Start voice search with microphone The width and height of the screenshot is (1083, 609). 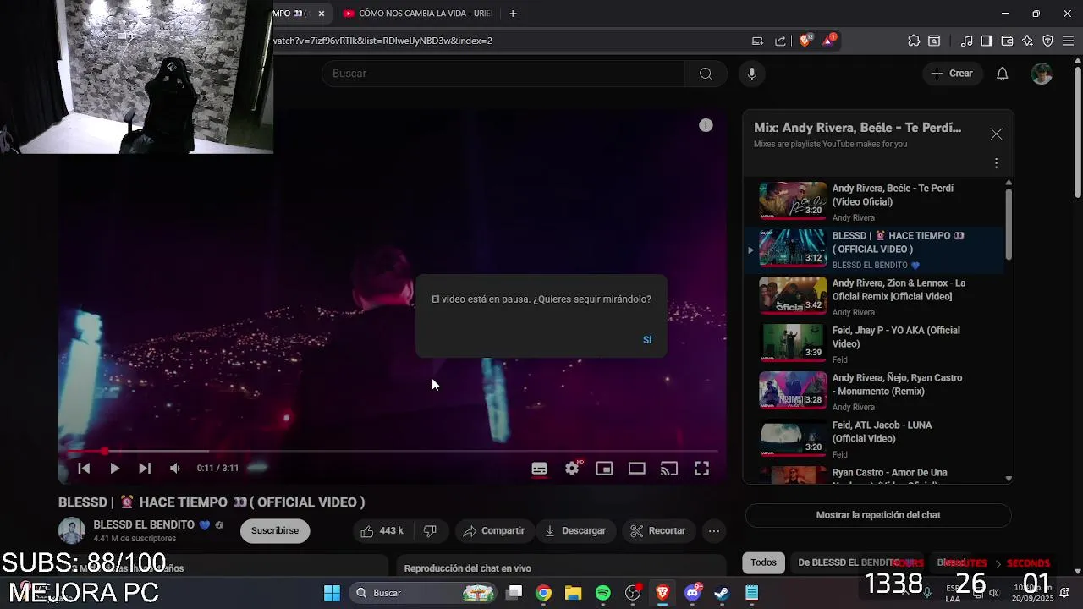pos(751,74)
